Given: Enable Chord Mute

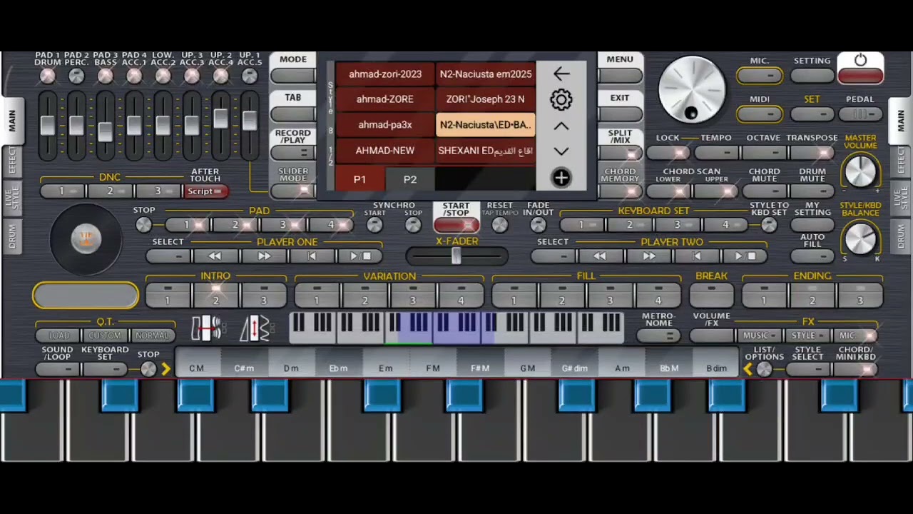Looking at the screenshot, I should pos(764,191).
